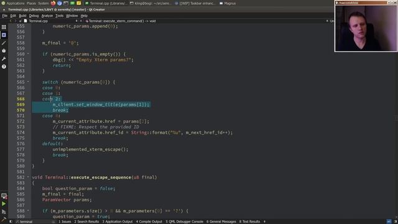Open the Welcome mode in Qt Creator sidebar
The image size is (398, 224).
pyautogui.click(x=4, y=27)
